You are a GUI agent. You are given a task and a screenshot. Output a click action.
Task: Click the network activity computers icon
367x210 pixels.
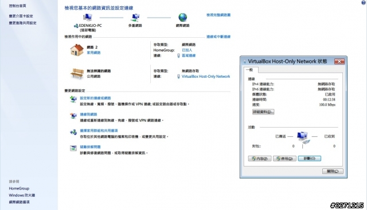click(303, 137)
